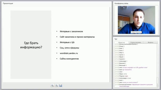Viewport: 161px width, 90px height.
Task: Click the chat scrollbar up arrow
Action: [157, 84]
